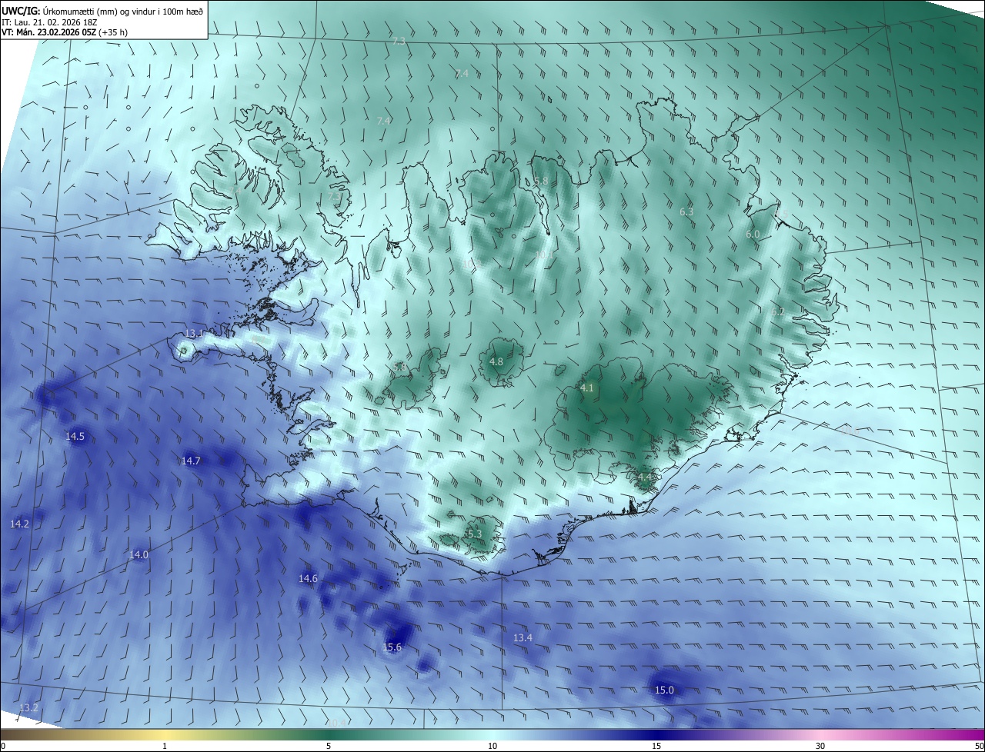Click the 14.2 value label on the map
Image resolution: width=985 pixels, height=752 pixels.
(x=20, y=524)
